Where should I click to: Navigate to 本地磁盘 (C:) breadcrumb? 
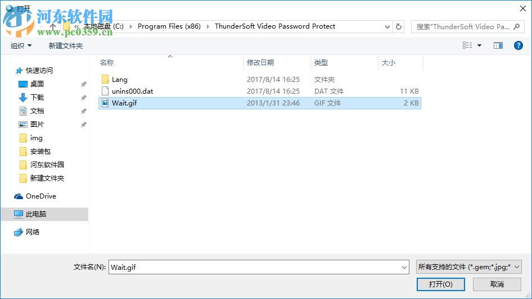pos(104,26)
